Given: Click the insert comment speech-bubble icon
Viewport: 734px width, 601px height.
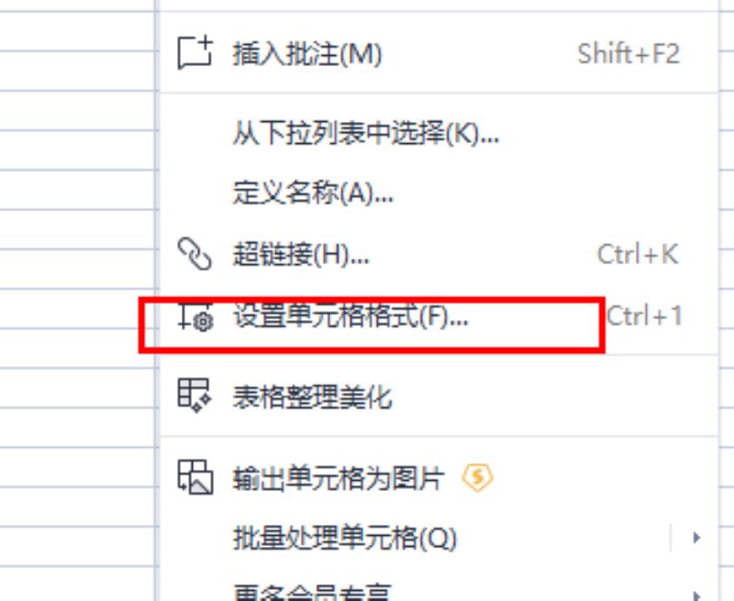Looking at the screenshot, I should [x=195, y=53].
